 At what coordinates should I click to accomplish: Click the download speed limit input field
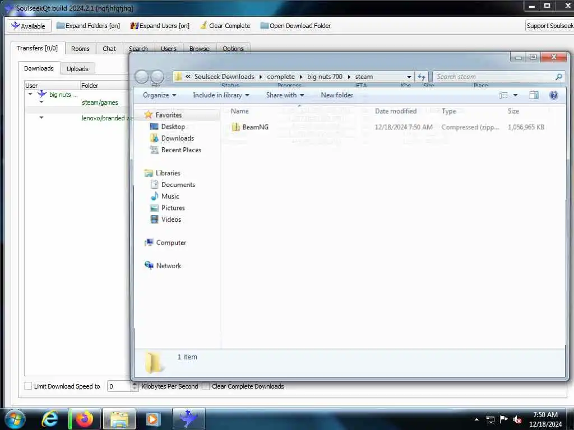(x=119, y=386)
